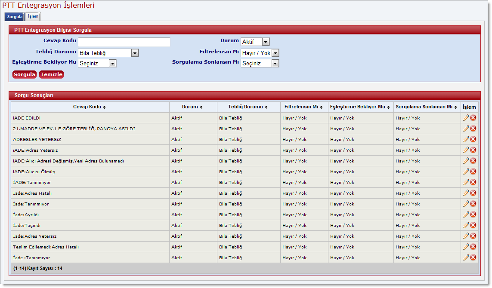Edit the İADE:Tanınmıyor row

(466, 182)
